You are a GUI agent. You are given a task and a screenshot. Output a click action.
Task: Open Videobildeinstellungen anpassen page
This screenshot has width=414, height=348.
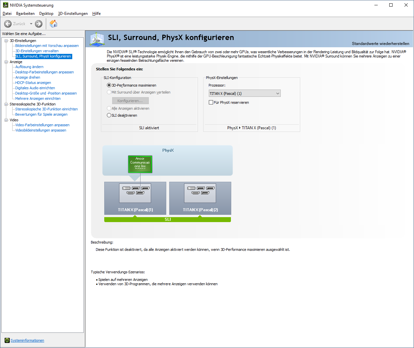(x=41, y=130)
